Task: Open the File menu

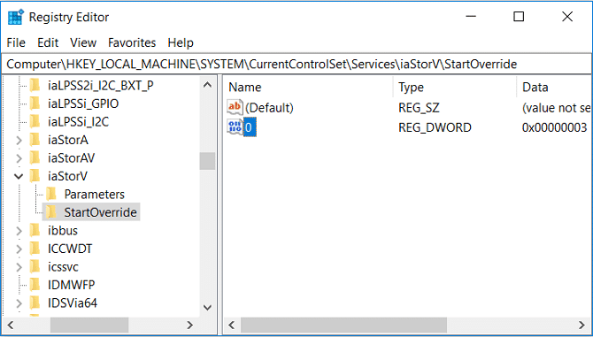Action: point(16,42)
